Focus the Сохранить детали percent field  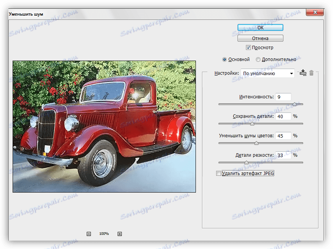pyautogui.click(x=283, y=116)
